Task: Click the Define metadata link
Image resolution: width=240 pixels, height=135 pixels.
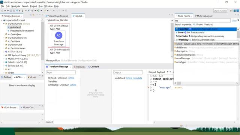Action: pos(134,78)
